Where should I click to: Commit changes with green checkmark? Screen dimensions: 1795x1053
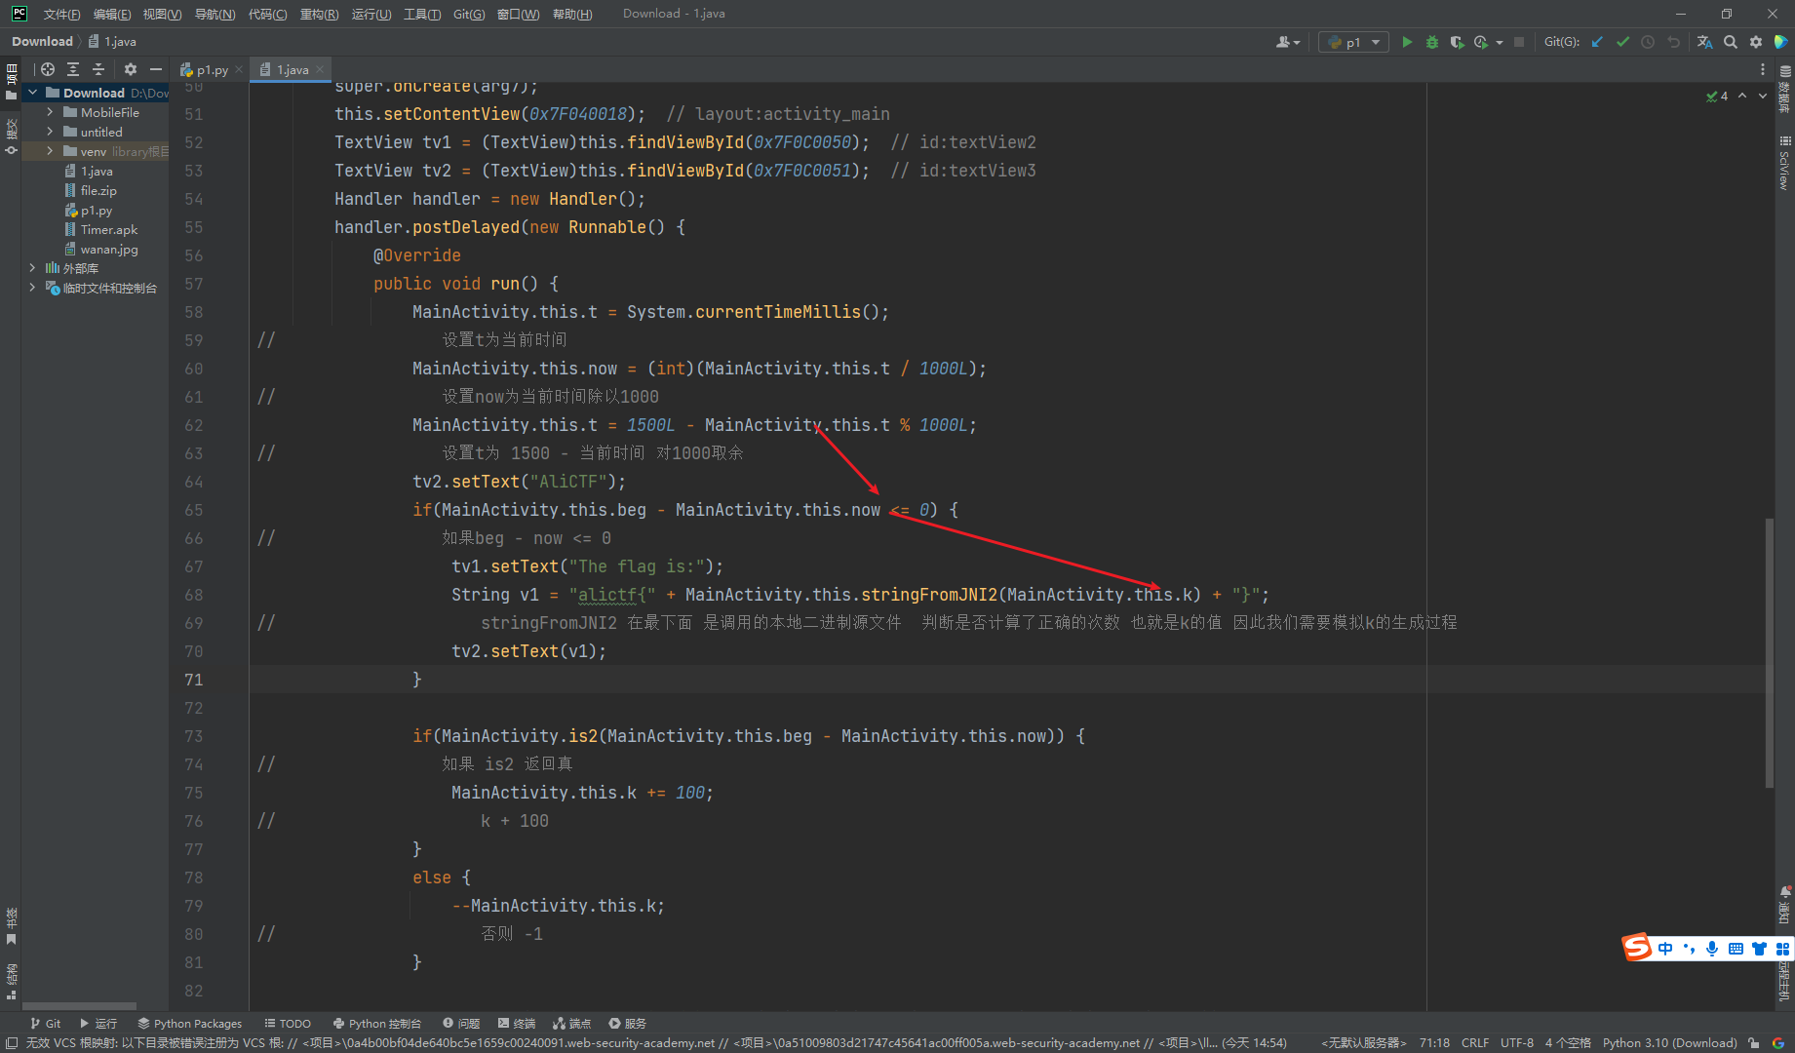(x=1622, y=42)
